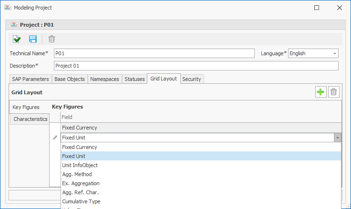The height and width of the screenshot is (209, 351).
Task: Open the Security tab
Action: (192, 79)
